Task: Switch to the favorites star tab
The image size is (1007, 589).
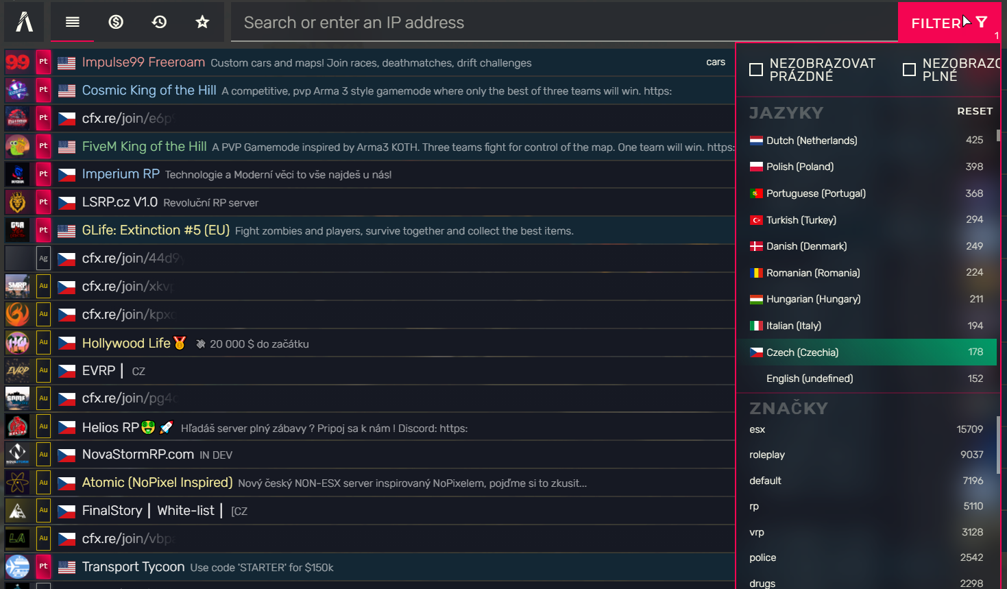Action: [x=202, y=21]
